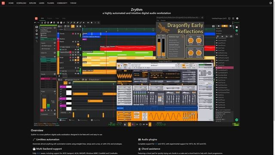Close the Surge plugin window

pos(212,61)
